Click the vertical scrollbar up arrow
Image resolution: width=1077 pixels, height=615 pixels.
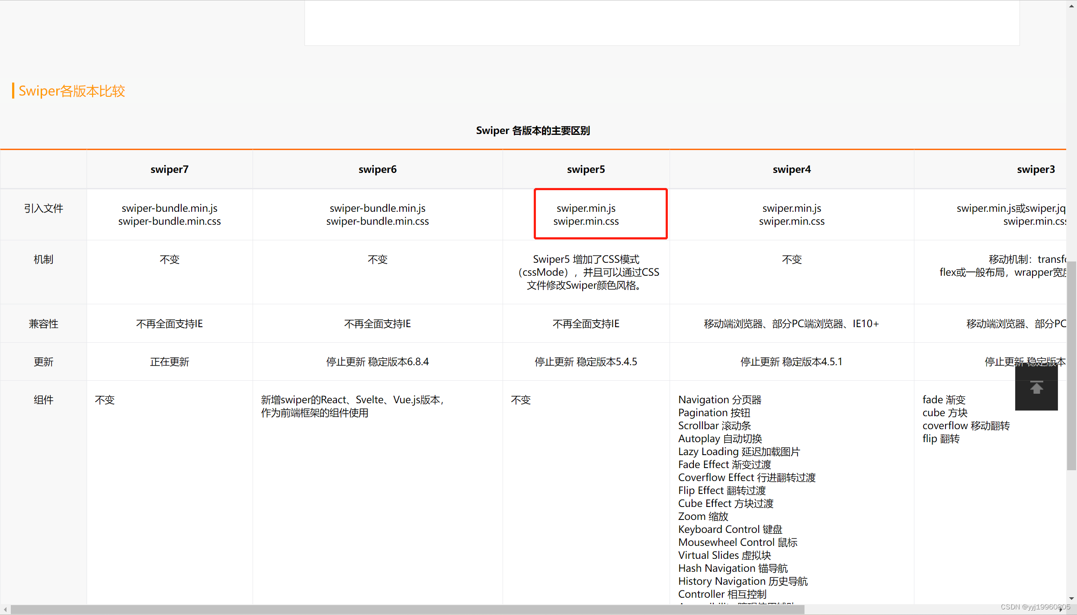[1072, 5]
